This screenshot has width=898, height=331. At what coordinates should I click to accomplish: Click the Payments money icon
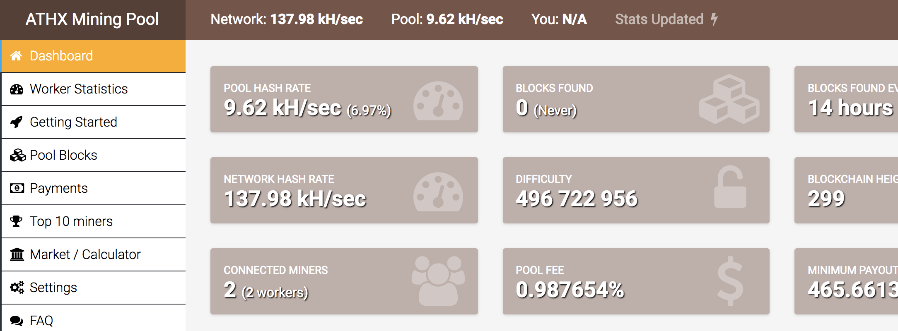(17, 188)
